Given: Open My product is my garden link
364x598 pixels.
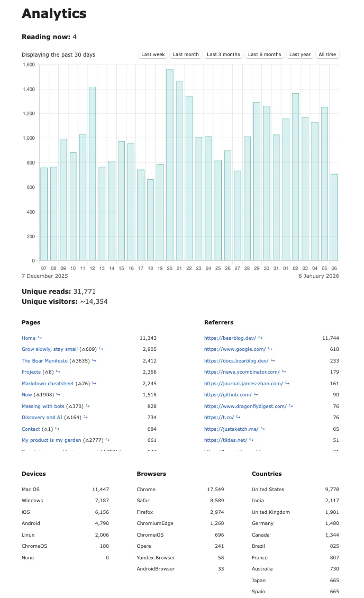Looking at the screenshot, I should pyautogui.click(x=51, y=440).
